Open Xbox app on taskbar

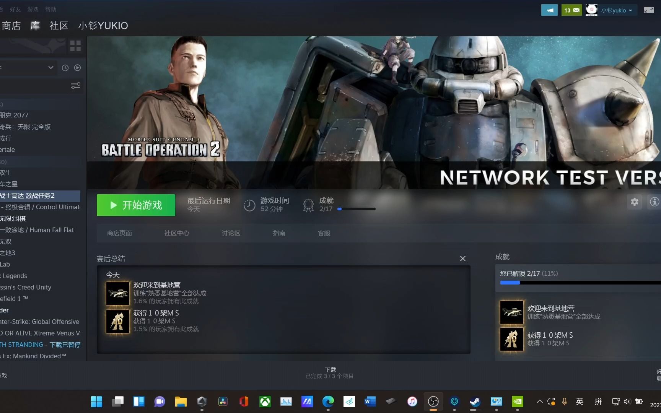(x=265, y=402)
